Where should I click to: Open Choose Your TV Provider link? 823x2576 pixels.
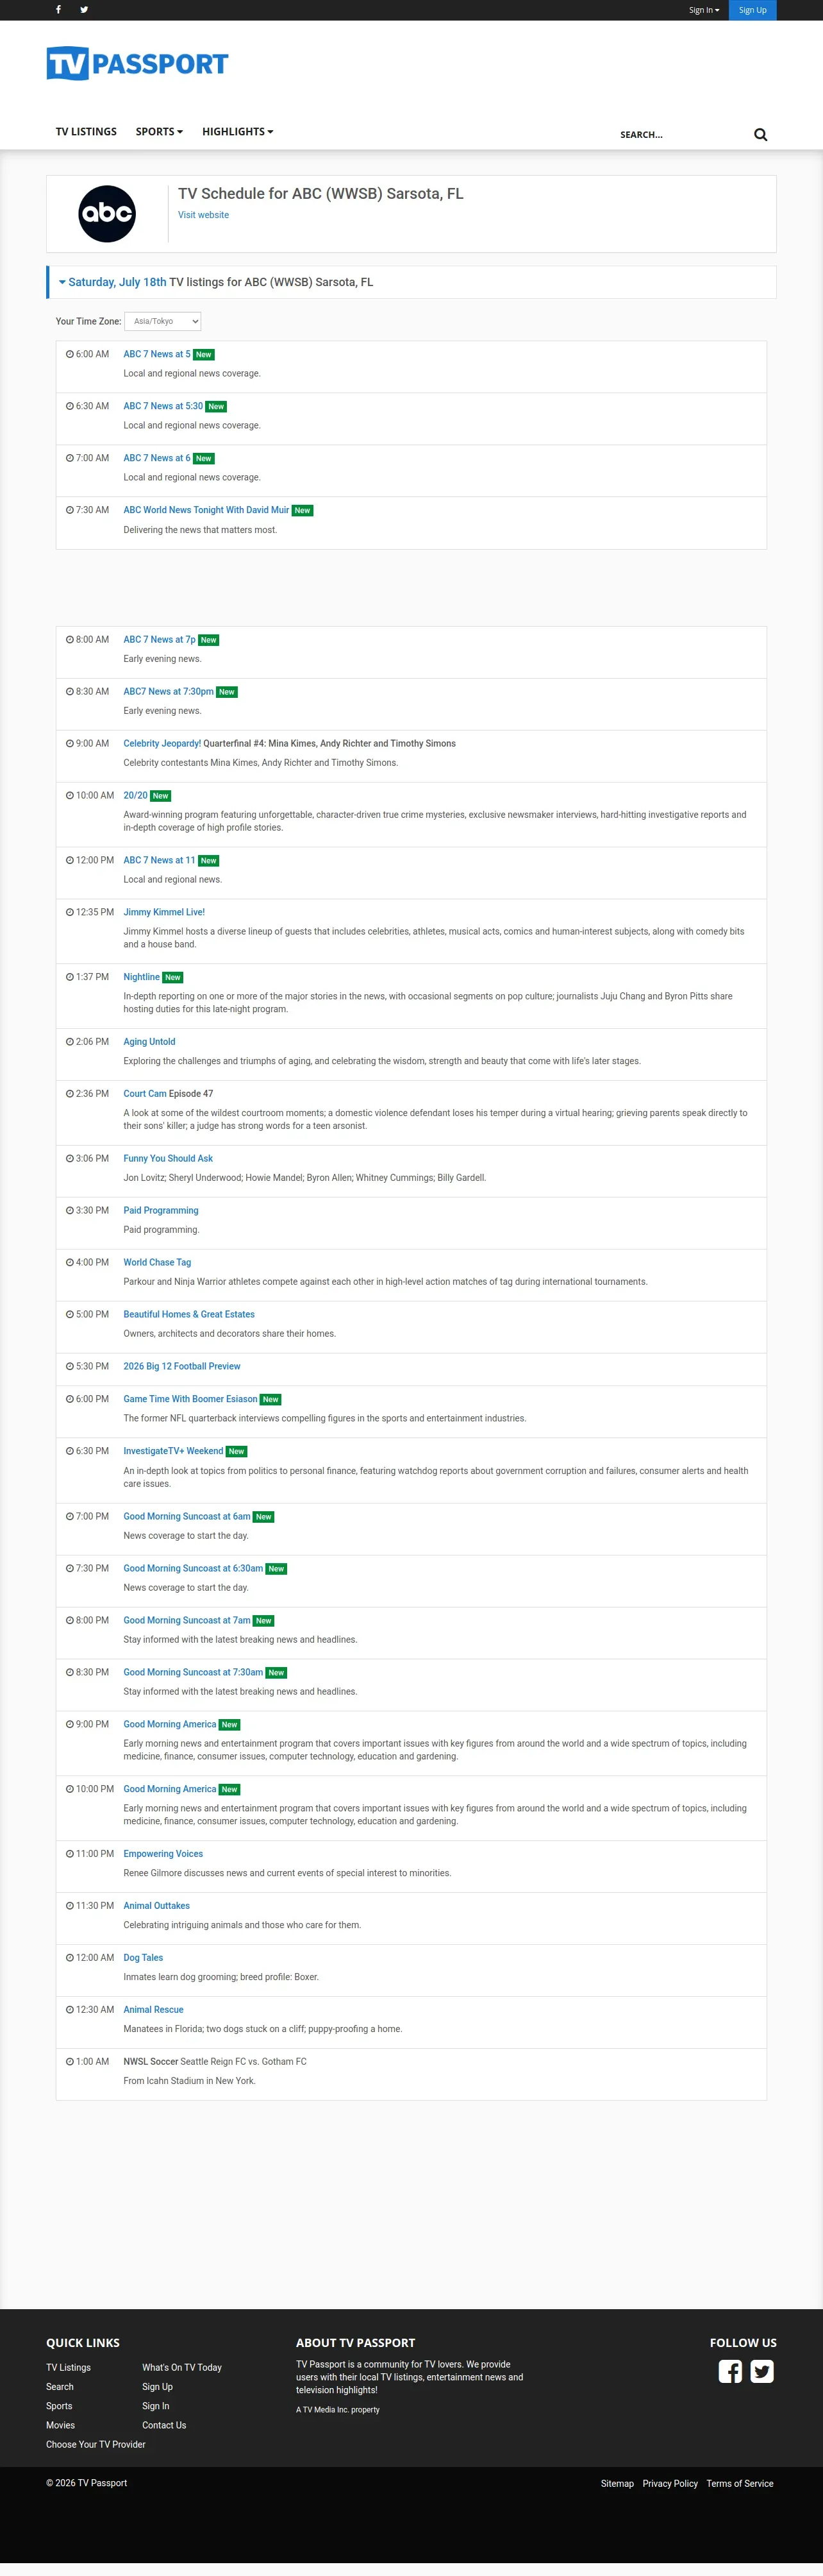point(96,2445)
